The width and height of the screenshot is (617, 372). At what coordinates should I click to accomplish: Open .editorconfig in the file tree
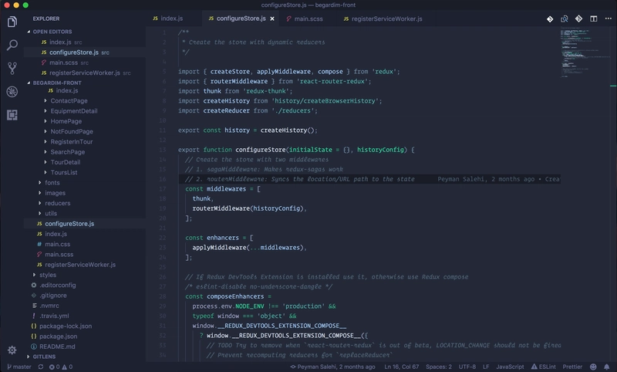57,285
